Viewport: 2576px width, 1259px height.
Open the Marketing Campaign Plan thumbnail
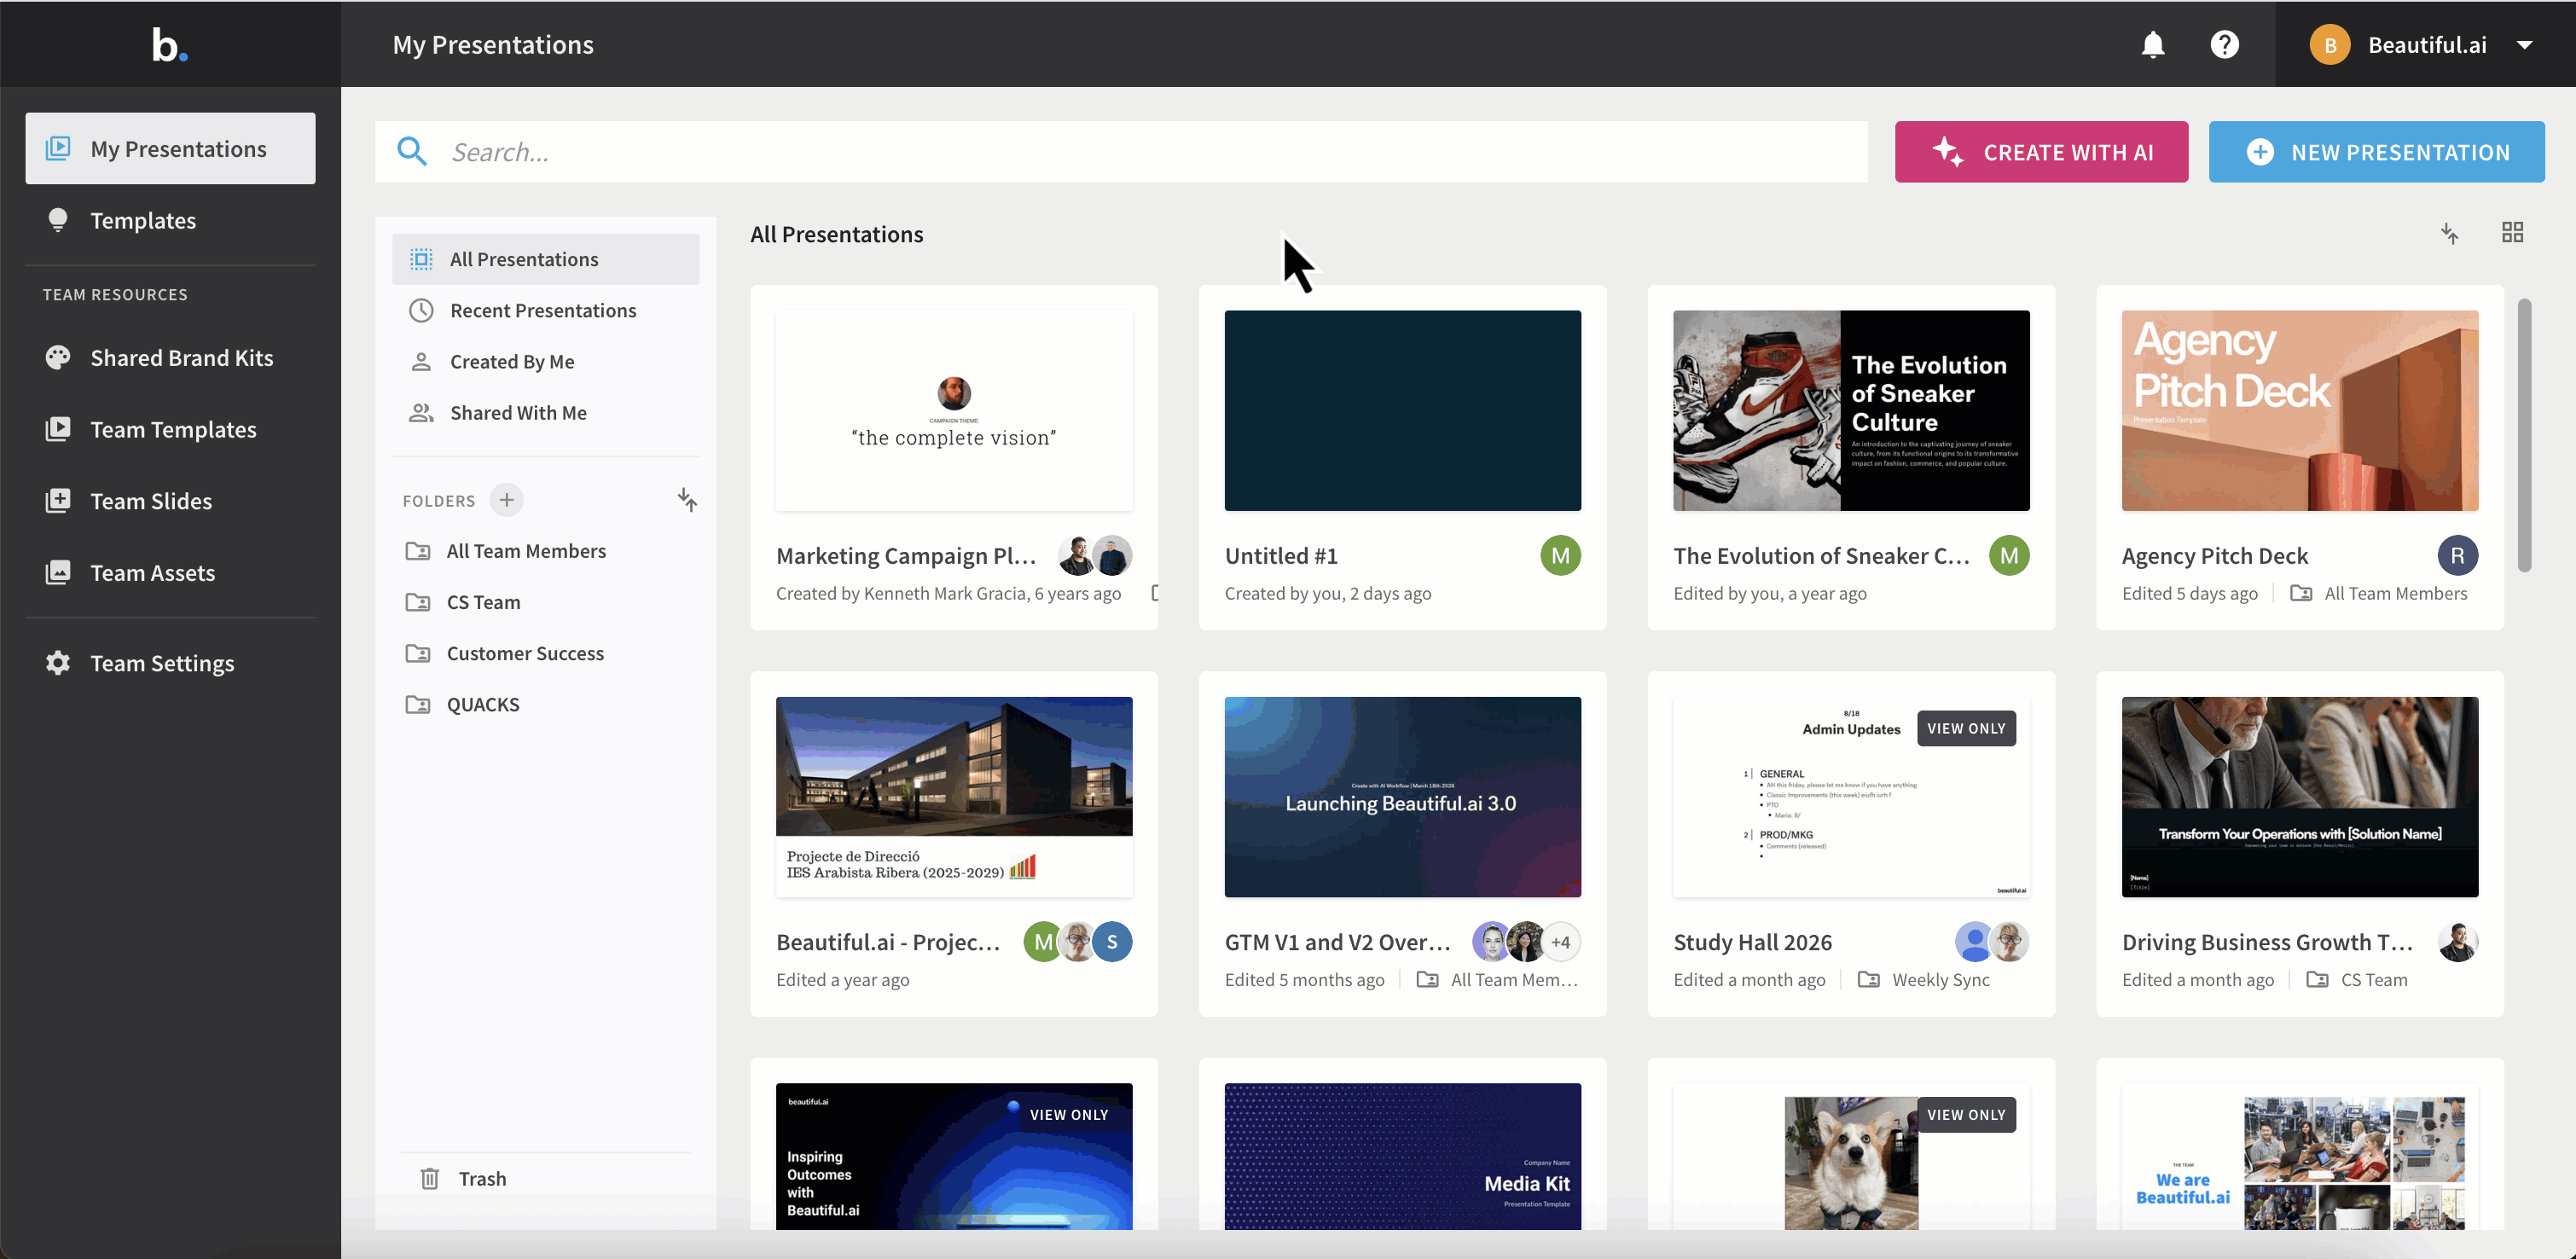coord(954,410)
